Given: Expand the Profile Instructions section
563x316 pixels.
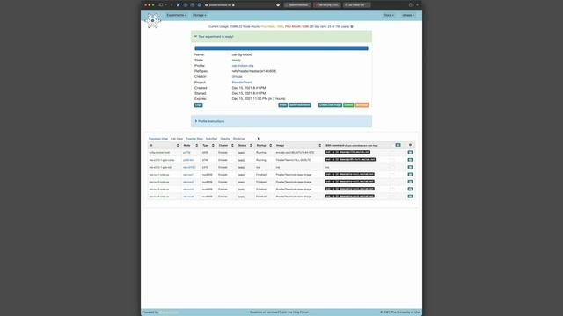Looking at the screenshot, I should click(x=209, y=121).
